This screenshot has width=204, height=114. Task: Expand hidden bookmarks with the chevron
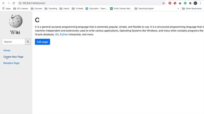pos(178,9)
